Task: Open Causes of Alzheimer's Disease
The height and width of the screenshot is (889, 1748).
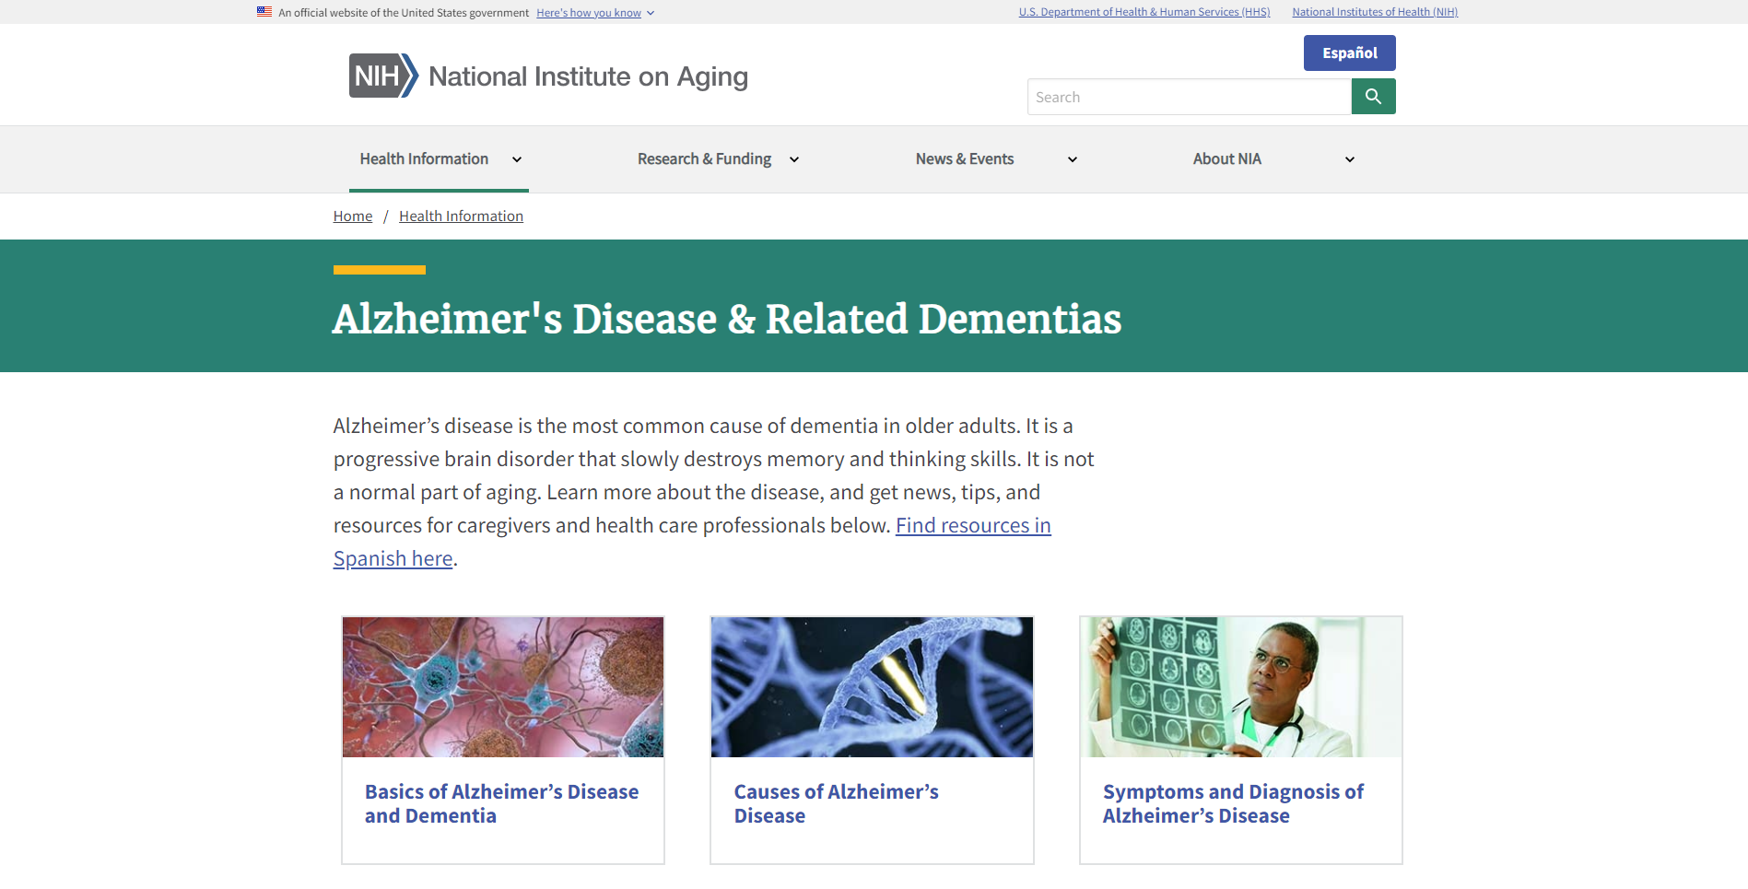Action: click(836, 803)
